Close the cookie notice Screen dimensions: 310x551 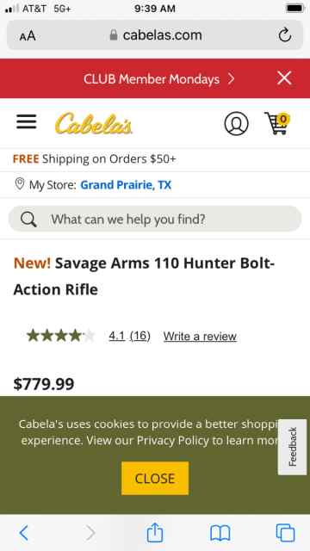click(x=155, y=479)
